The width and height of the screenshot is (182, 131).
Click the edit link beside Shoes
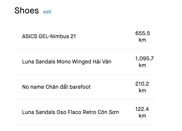(47, 12)
